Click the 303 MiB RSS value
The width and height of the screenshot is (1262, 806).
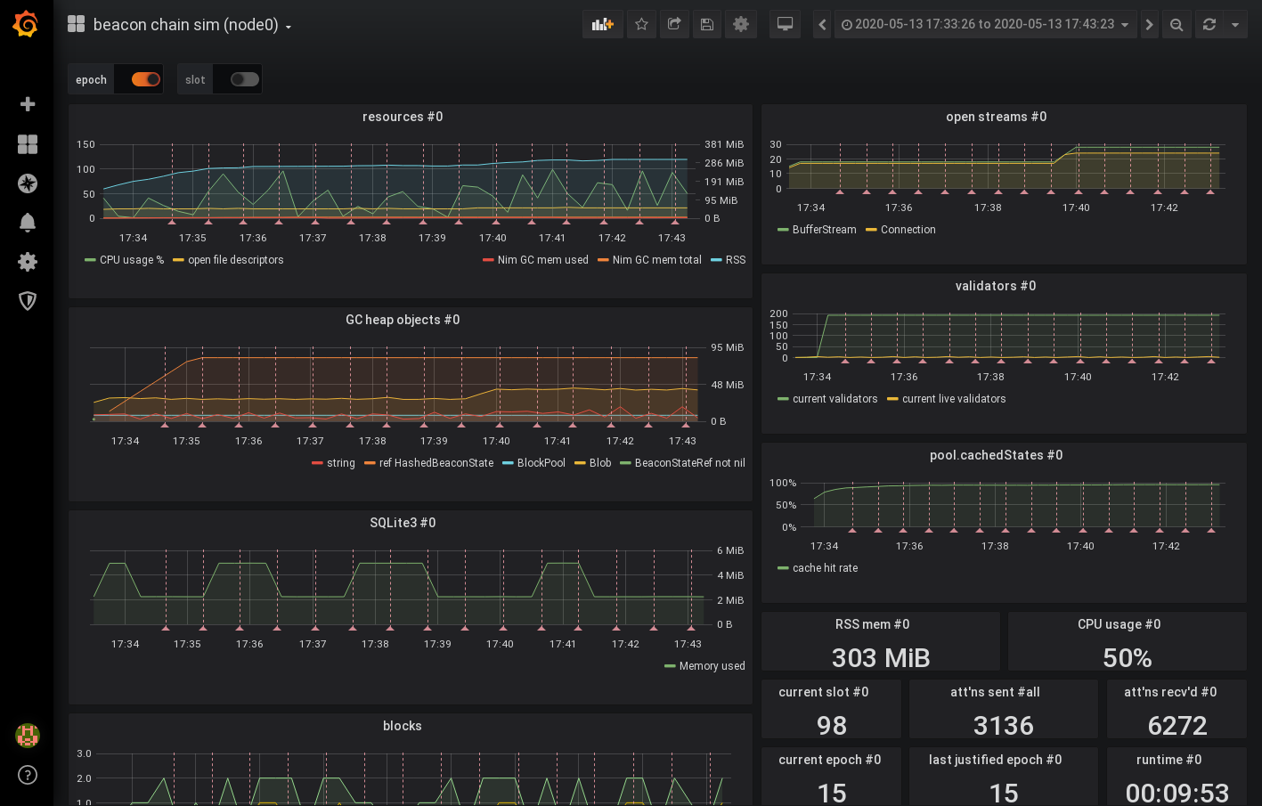tap(881, 657)
